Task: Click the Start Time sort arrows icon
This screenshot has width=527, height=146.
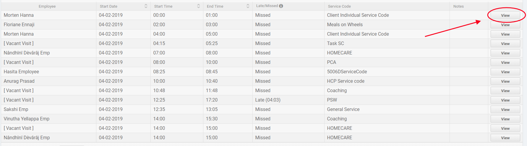Action: (198, 6)
